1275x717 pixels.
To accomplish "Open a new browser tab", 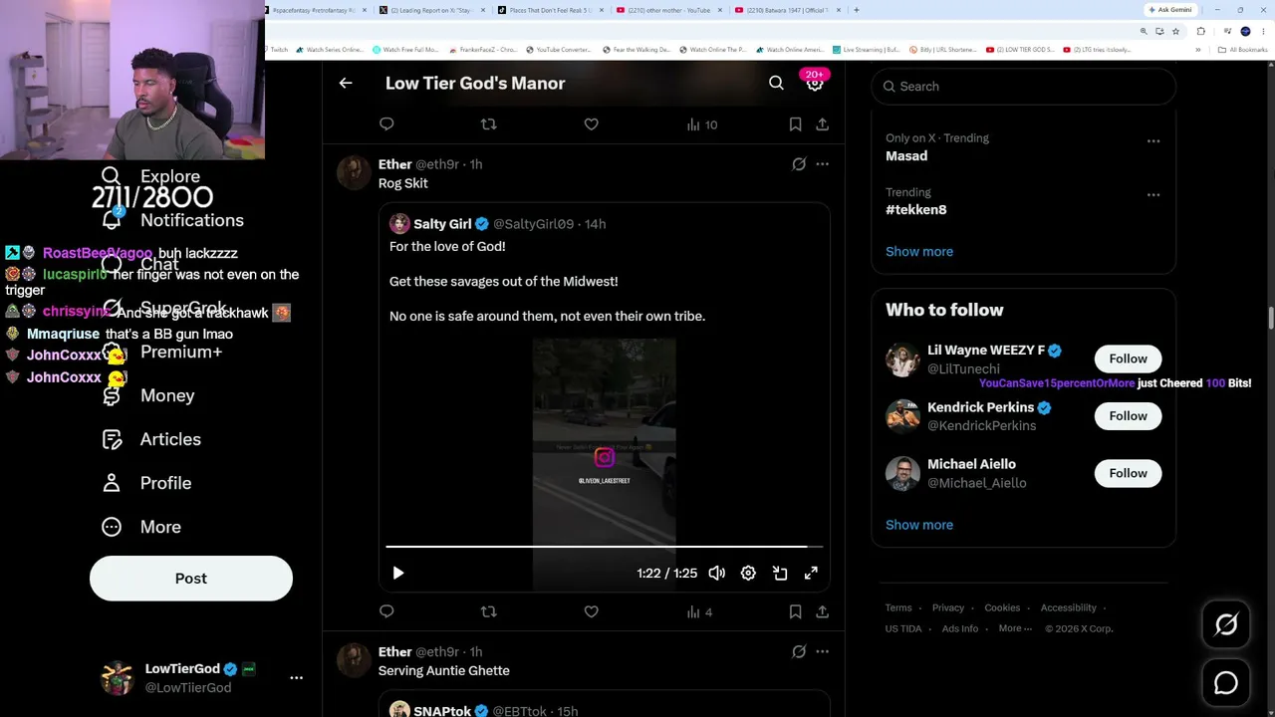I will pyautogui.click(x=857, y=10).
